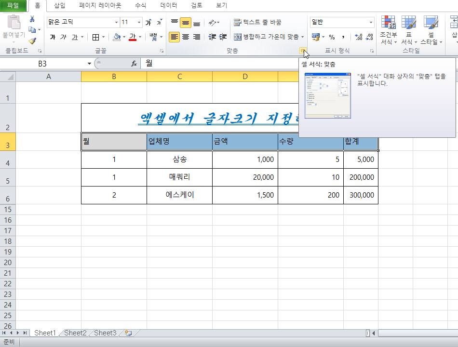Image resolution: width=458 pixels, height=347 pixels.
Task: Switch to the Sheet3 worksheet tab
Action: (105, 333)
